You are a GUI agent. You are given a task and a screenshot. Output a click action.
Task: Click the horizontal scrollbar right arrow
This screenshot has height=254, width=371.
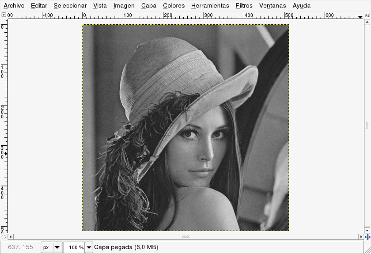click(361, 237)
